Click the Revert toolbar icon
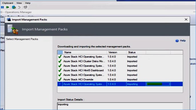 pyautogui.click(x=19, y=7)
